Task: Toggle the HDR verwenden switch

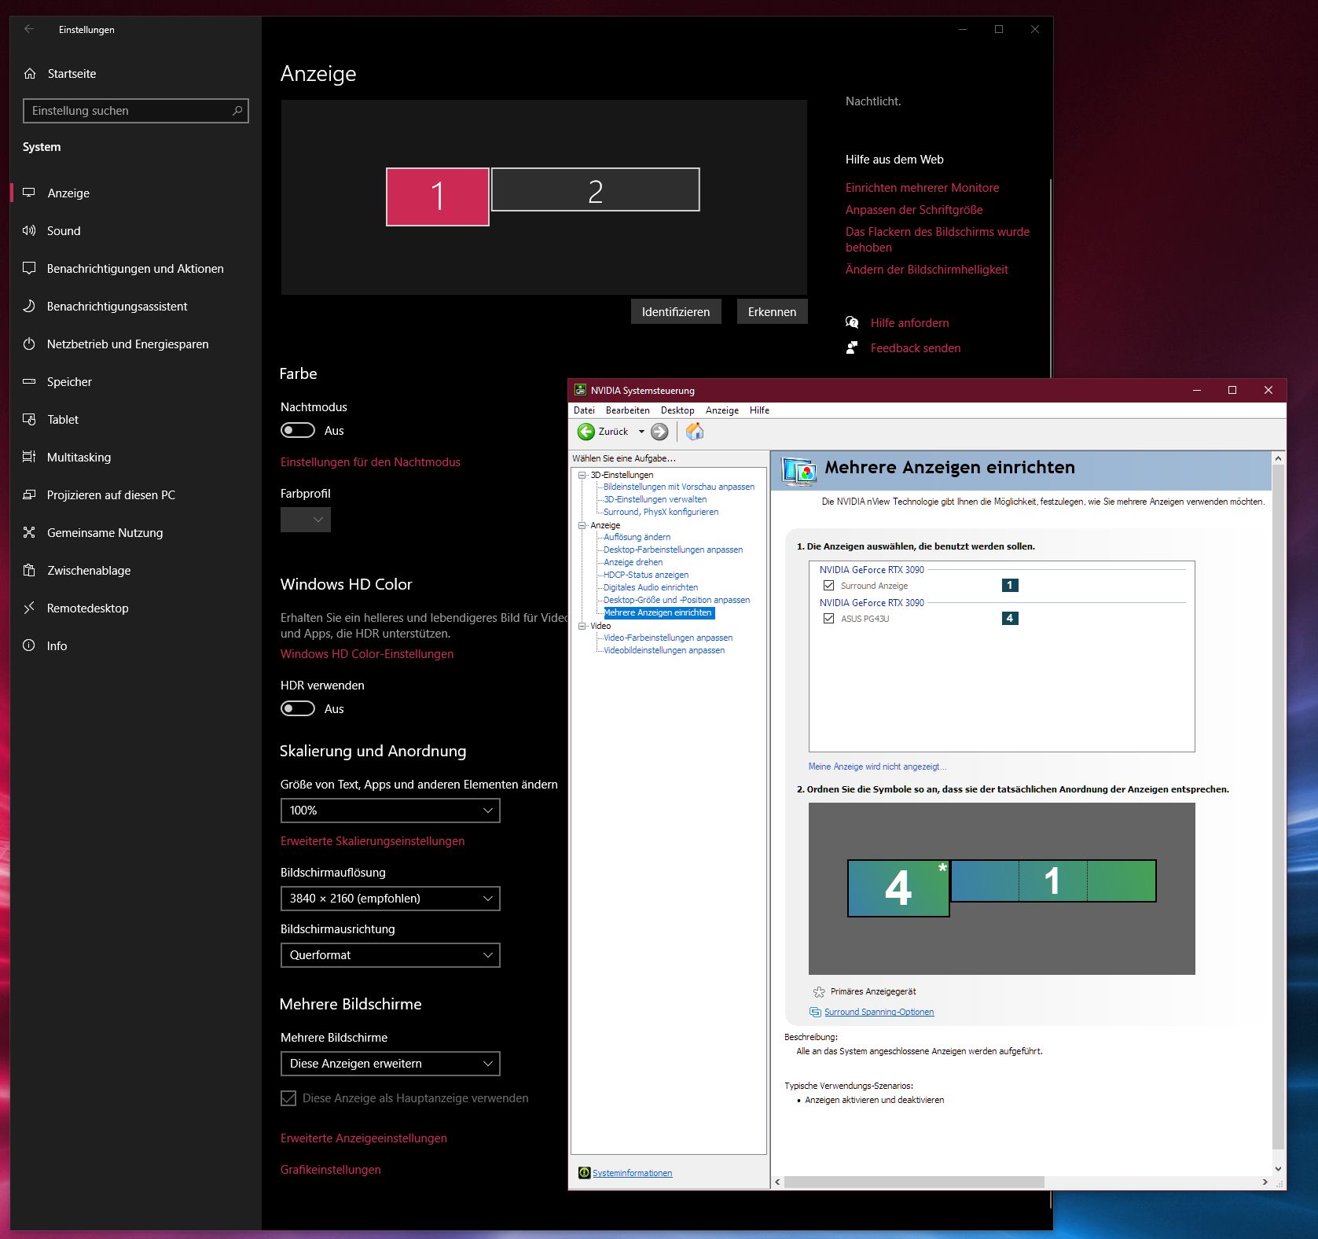Action: coord(298,708)
